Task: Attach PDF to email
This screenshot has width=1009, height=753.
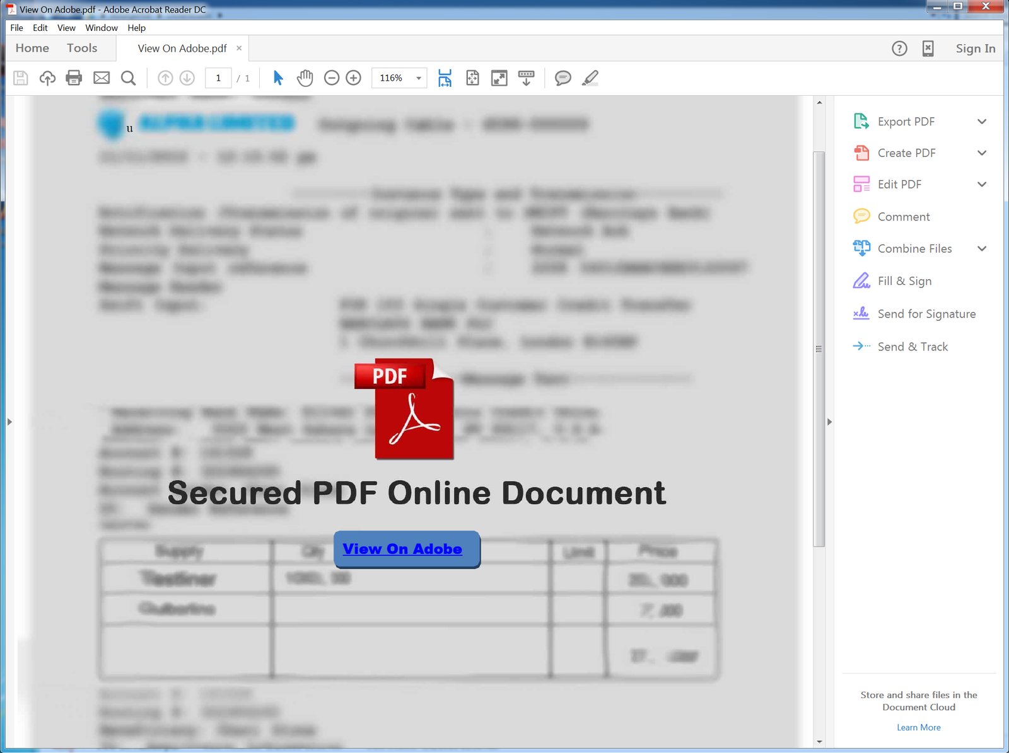Action: (101, 78)
